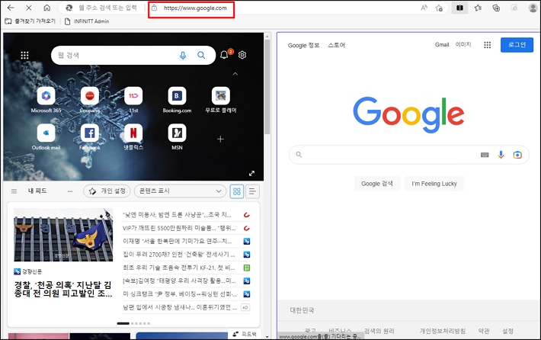The width and height of the screenshot is (541, 340).
Task: Click the blue 로그인 button
Action: [517, 44]
